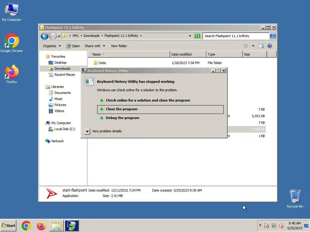Click the Change your view icon
This screenshot has width=310, height=232.
(246, 46)
